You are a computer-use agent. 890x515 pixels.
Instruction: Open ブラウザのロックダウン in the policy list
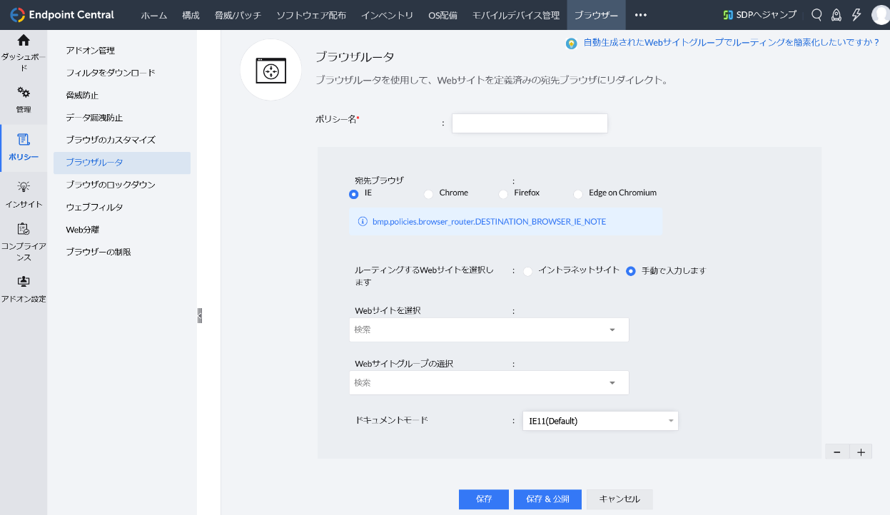(x=111, y=185)
